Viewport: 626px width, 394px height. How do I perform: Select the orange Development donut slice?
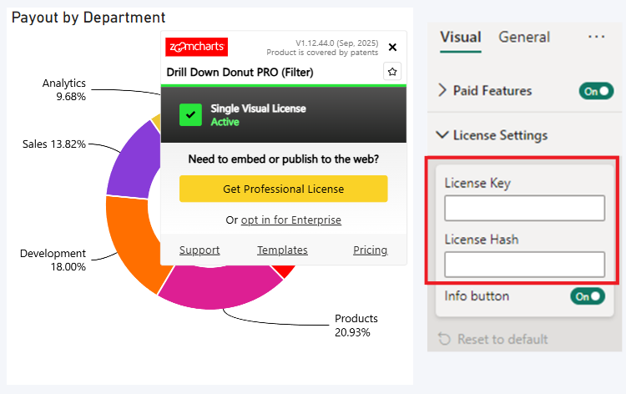click(x=134, y=240)
